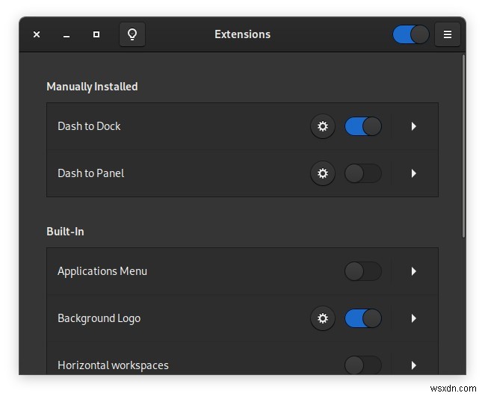Open the hamburger menu

pyautogui.click(x=448, y=34)
